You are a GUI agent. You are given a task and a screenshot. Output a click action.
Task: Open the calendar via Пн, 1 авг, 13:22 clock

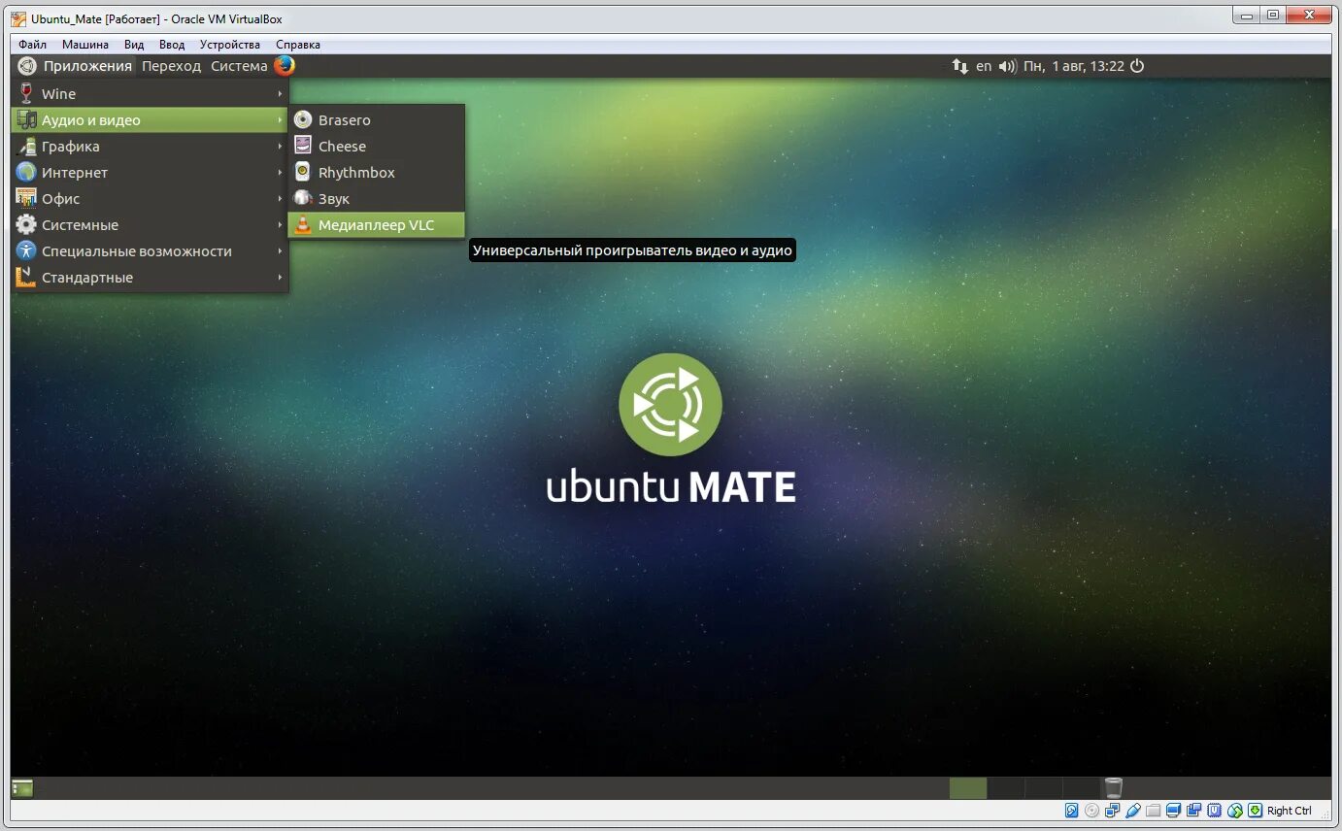pos(1074,66)
